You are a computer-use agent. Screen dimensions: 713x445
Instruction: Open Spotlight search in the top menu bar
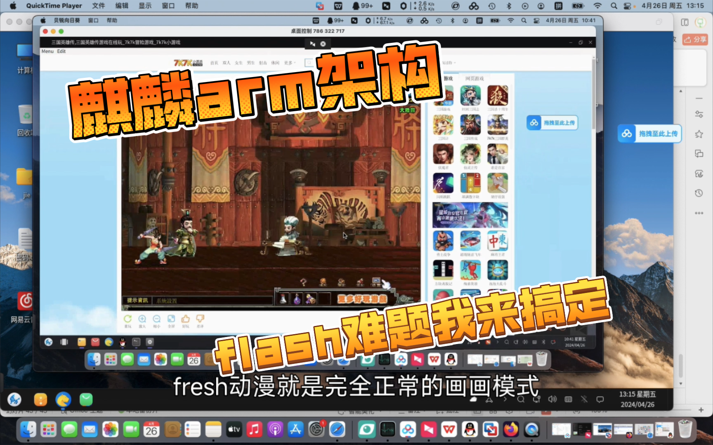pyautogui.click(x=614, y=6)
